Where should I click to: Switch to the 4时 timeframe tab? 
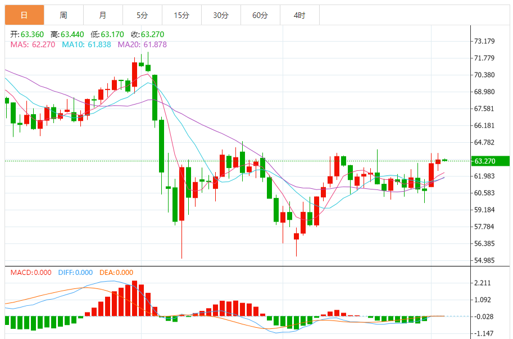click(299, 15)
